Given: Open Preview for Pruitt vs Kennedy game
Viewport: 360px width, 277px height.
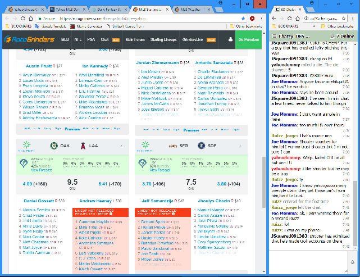Looking at the screenshot, I should click(72, 129).
